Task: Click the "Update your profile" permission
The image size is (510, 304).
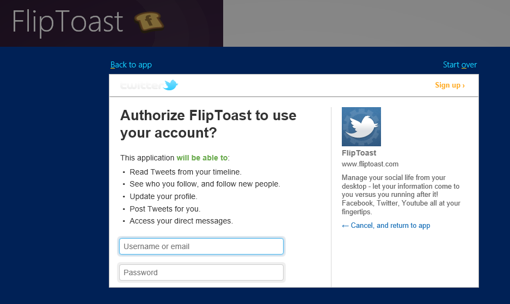Action: click(163, 196)
